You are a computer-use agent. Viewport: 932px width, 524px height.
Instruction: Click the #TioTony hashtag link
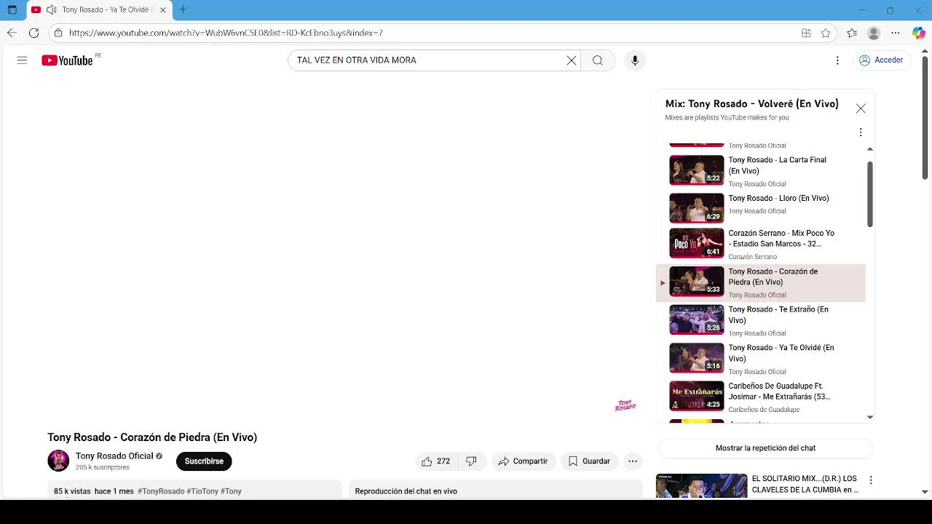pyautogui.click(x=202, y=491)
